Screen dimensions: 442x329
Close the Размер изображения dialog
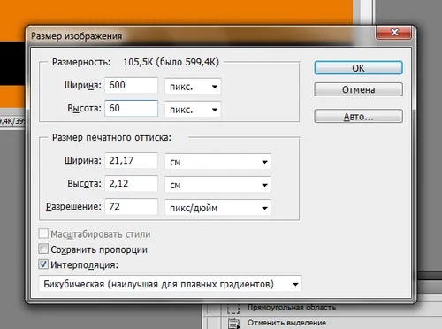point(393,33)
